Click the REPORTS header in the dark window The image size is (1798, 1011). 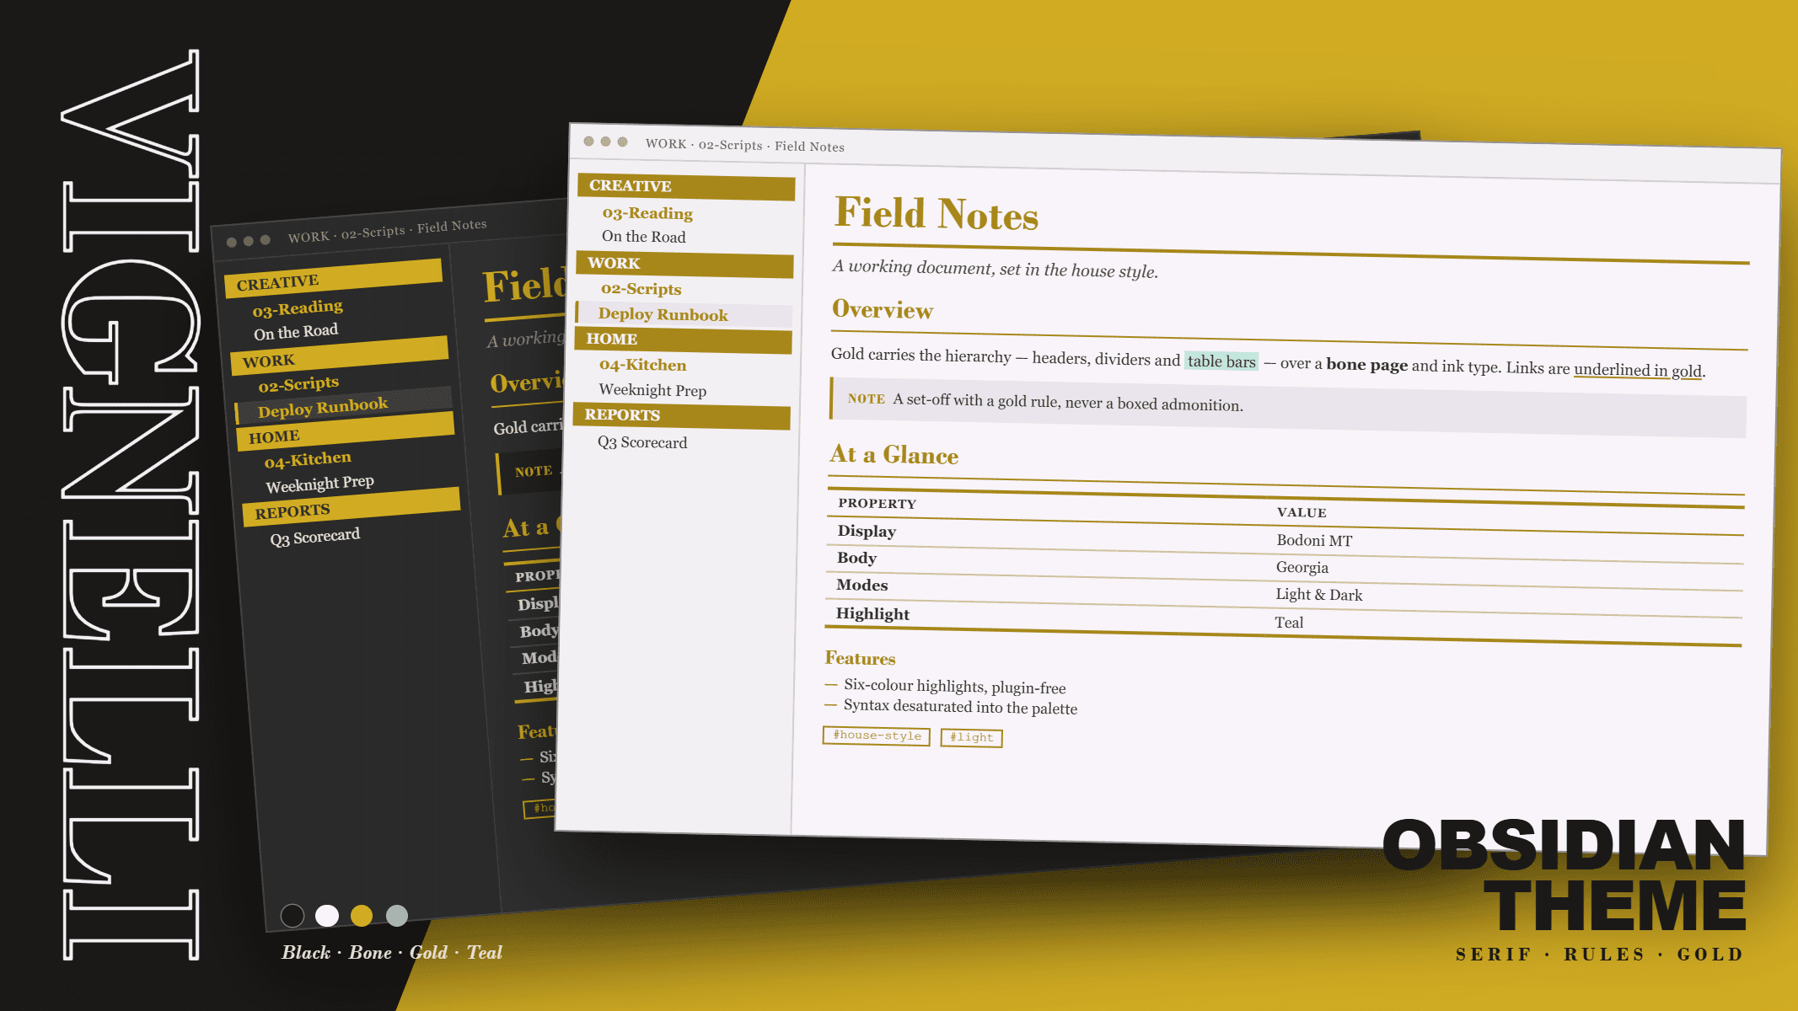(x=352, y=506)
